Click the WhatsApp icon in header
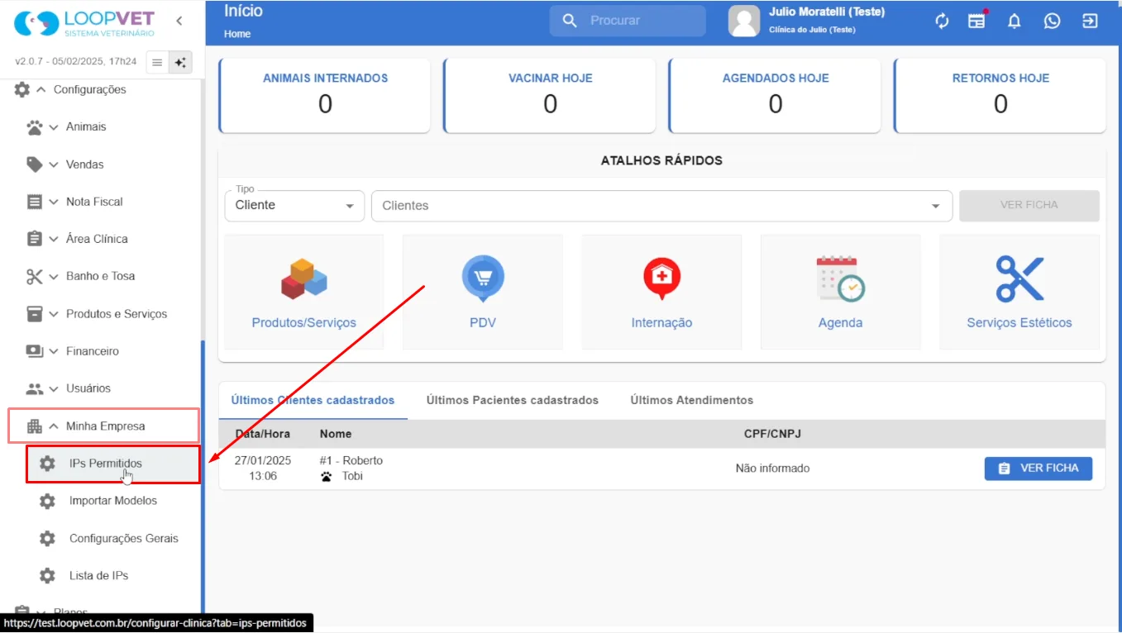The width and height of the screenshot is (1122, 633). (x=1052, y=21)
